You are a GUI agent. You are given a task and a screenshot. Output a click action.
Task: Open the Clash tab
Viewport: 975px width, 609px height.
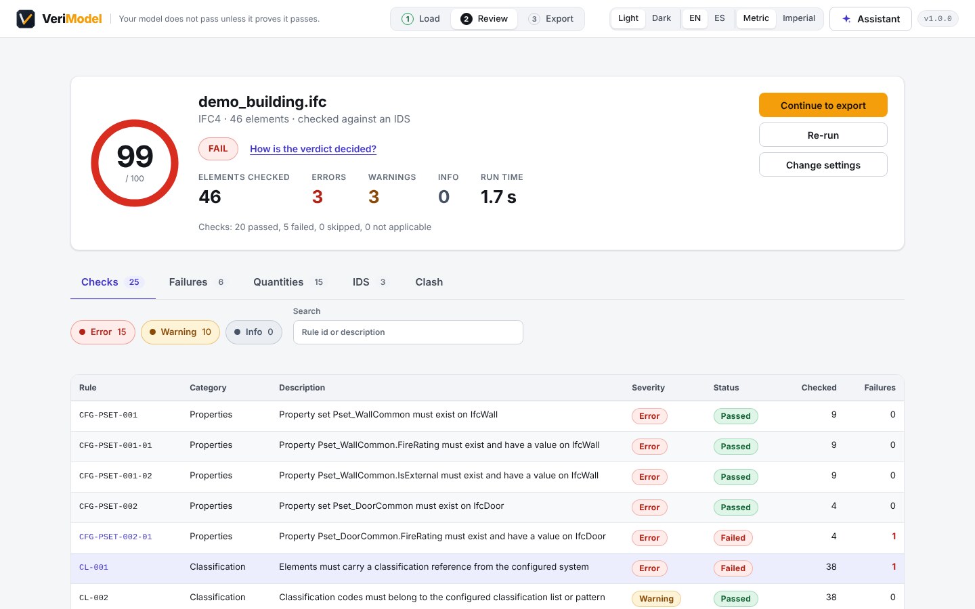pos(429,282)
